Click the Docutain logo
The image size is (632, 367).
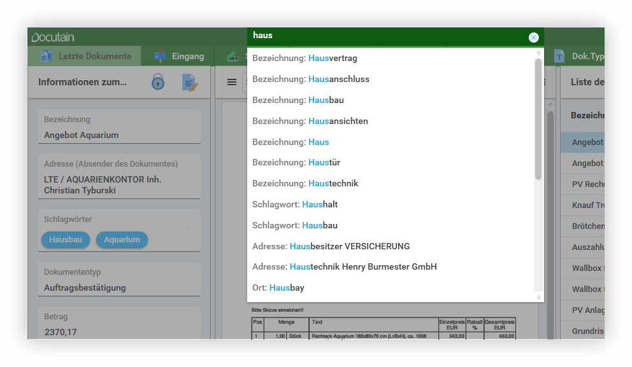click(x=53, y=37)
